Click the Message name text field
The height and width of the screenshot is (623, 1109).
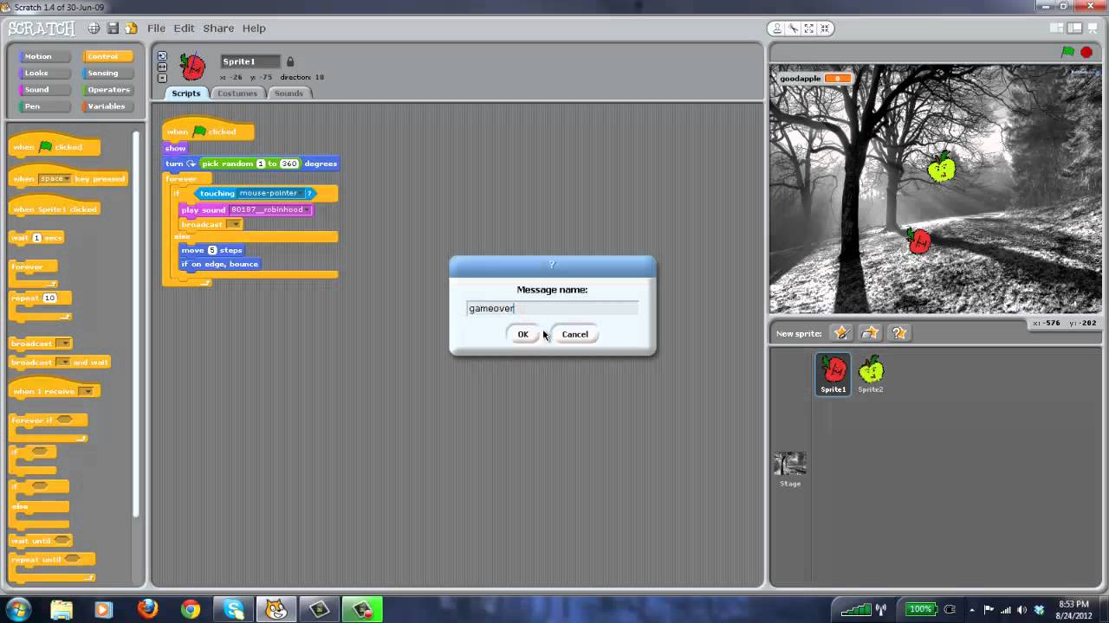point(553,308)
